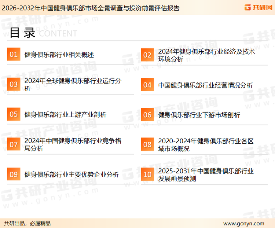
Task: Select the orange 10 chapter badge
Action: click(x=147, y=174)
